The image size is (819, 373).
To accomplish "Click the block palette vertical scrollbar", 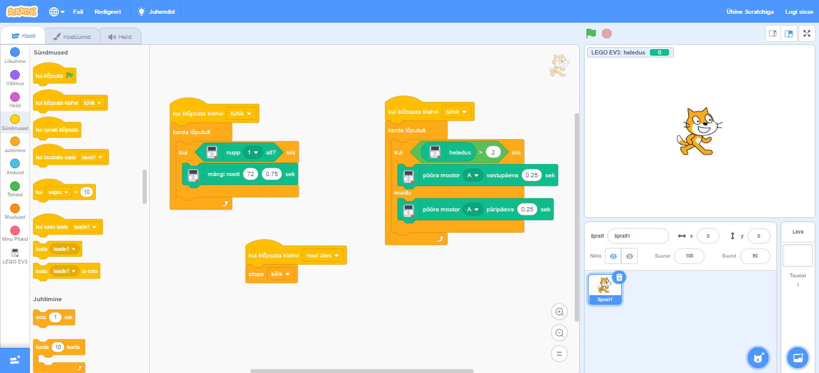I will [x=144, y=187].
